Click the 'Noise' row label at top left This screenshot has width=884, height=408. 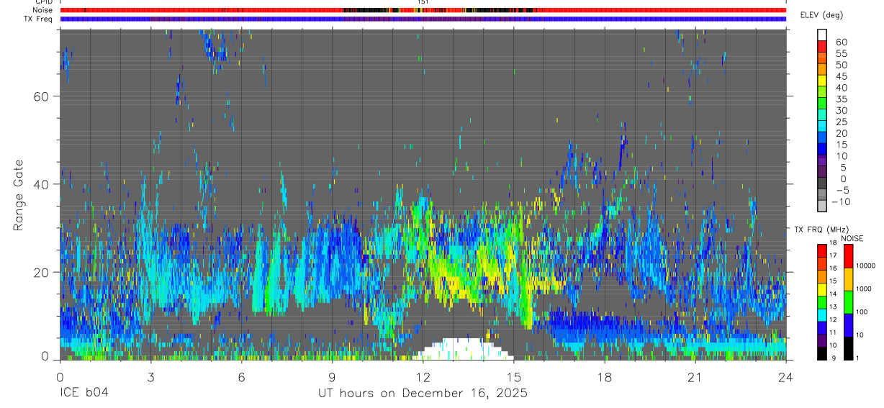click(42, 10)
